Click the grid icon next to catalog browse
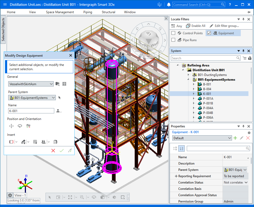254x207 pixels. (x=64, y=84)
